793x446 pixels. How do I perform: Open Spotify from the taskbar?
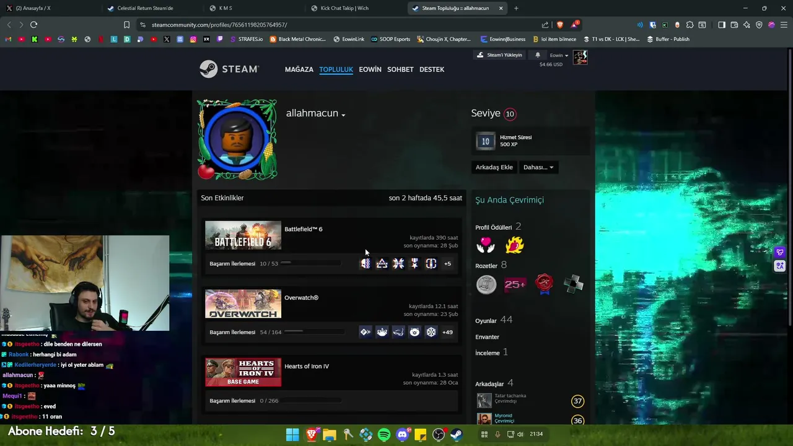click(383, 435)
